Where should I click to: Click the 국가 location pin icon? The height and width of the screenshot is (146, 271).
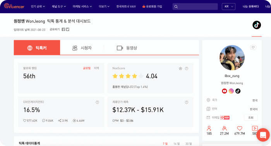click(208, 100)
